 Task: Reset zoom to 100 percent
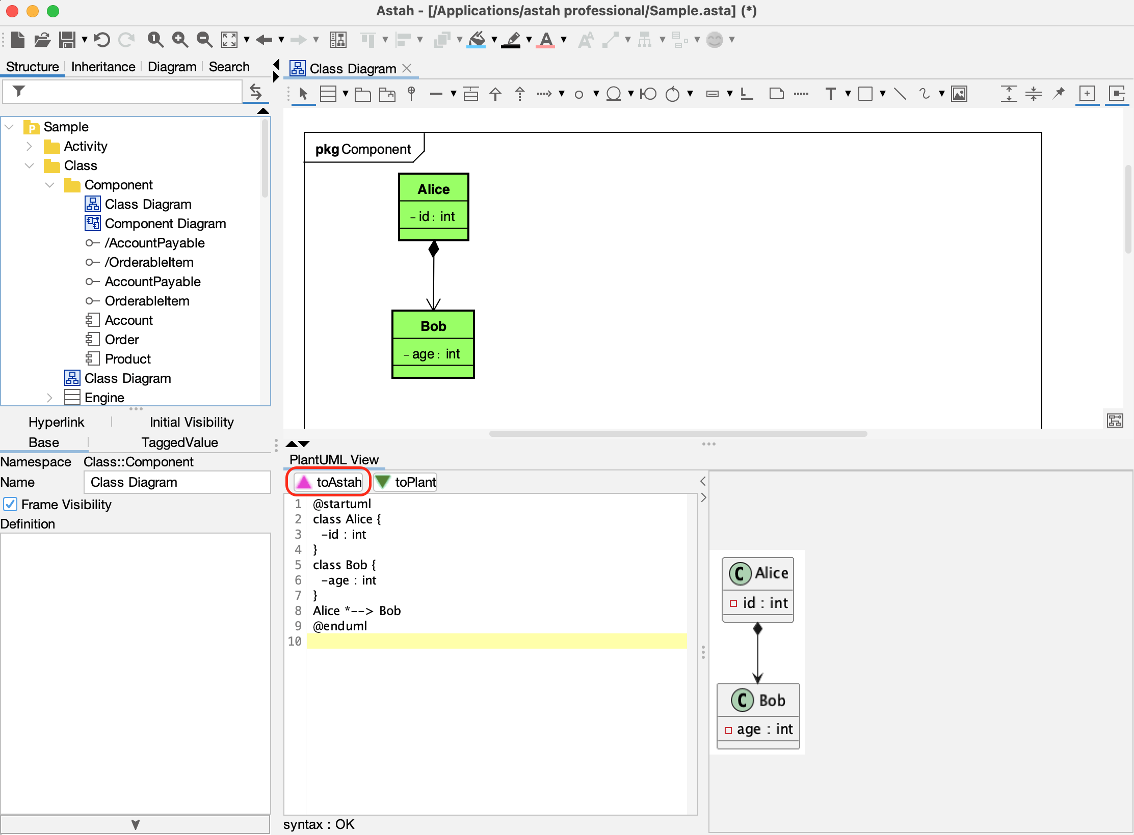point(155,39)
